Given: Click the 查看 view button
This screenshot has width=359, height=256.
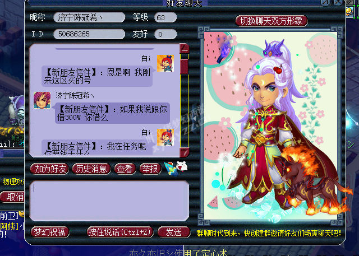Looking at the screenshot, I should click(125, 169).
